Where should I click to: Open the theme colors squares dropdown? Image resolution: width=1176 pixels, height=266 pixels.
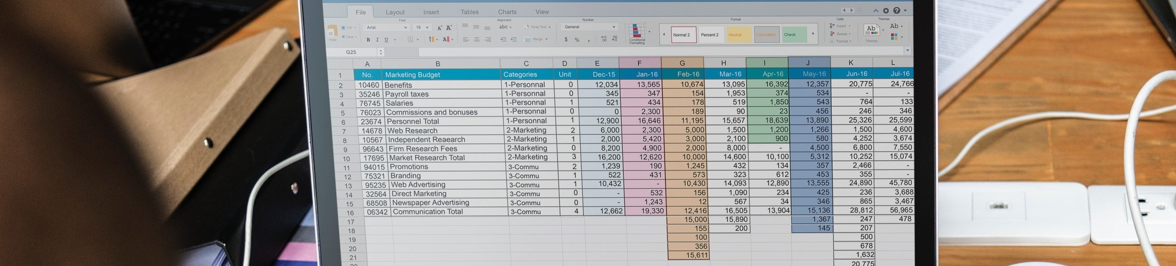coord(896,37)
